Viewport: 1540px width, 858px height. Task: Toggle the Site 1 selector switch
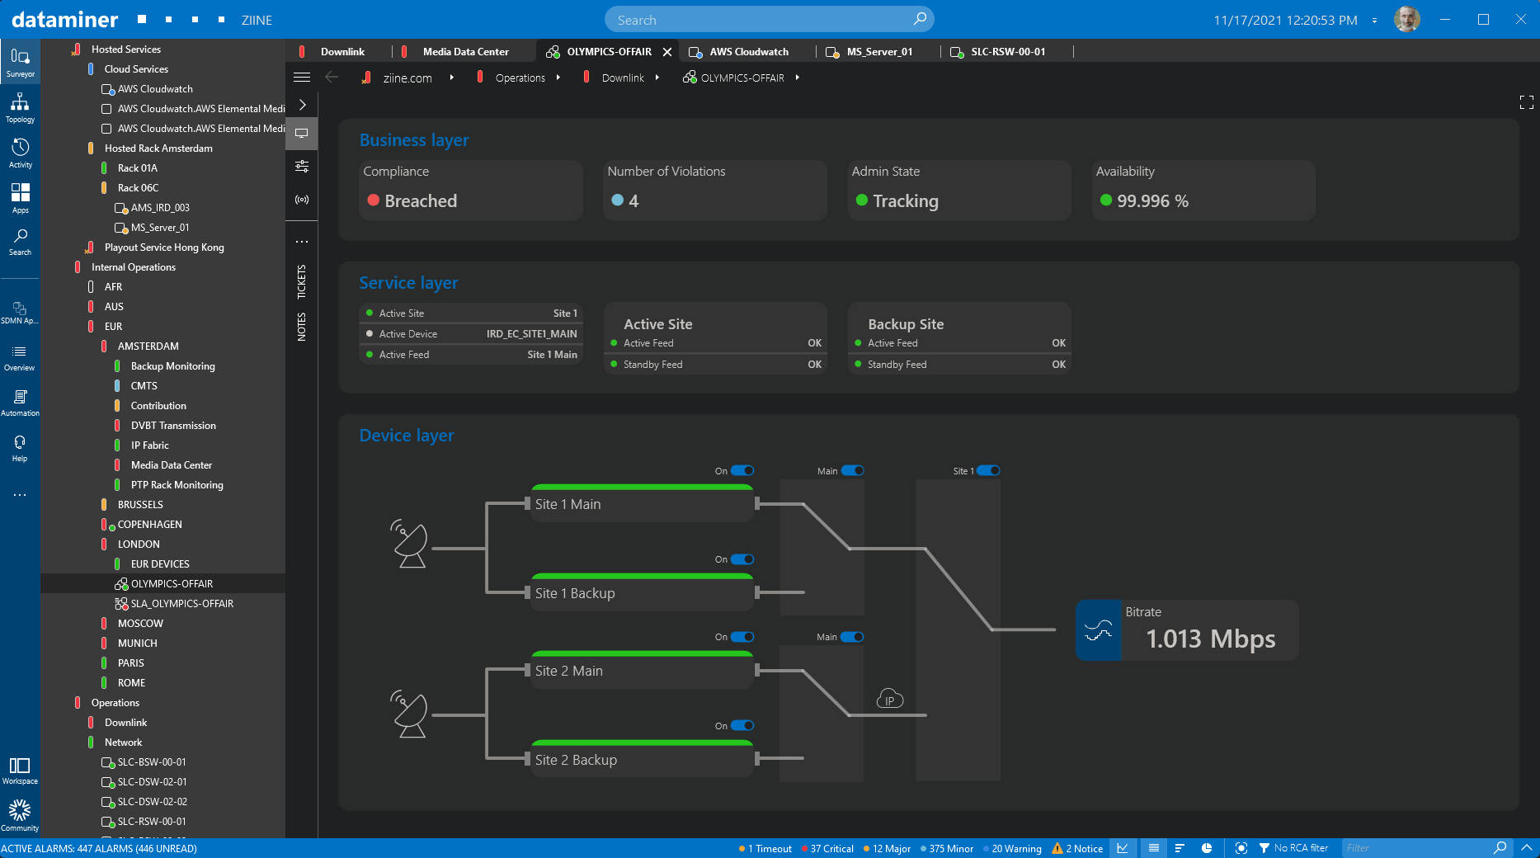988,470
